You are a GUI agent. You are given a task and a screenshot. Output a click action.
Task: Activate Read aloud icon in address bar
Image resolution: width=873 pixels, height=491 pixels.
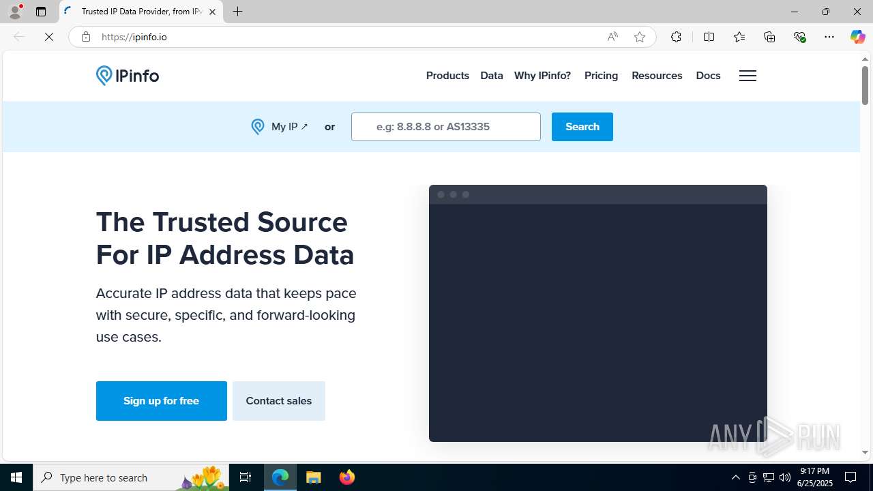612,37
